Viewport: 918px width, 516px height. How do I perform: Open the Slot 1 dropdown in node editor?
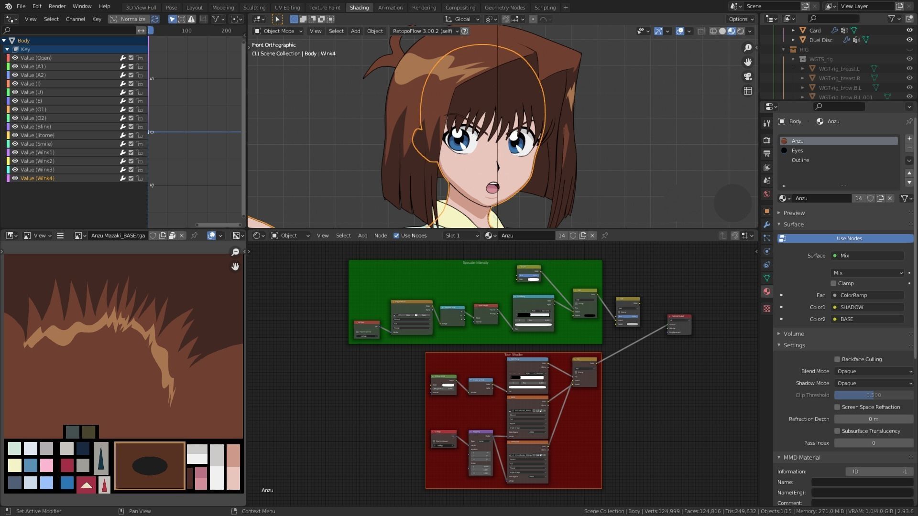coord(461,236)
